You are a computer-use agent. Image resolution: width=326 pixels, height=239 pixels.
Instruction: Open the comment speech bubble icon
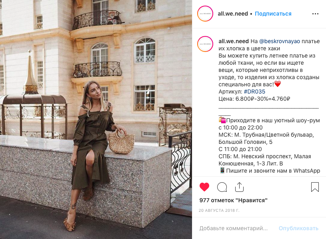click(222, 187)
